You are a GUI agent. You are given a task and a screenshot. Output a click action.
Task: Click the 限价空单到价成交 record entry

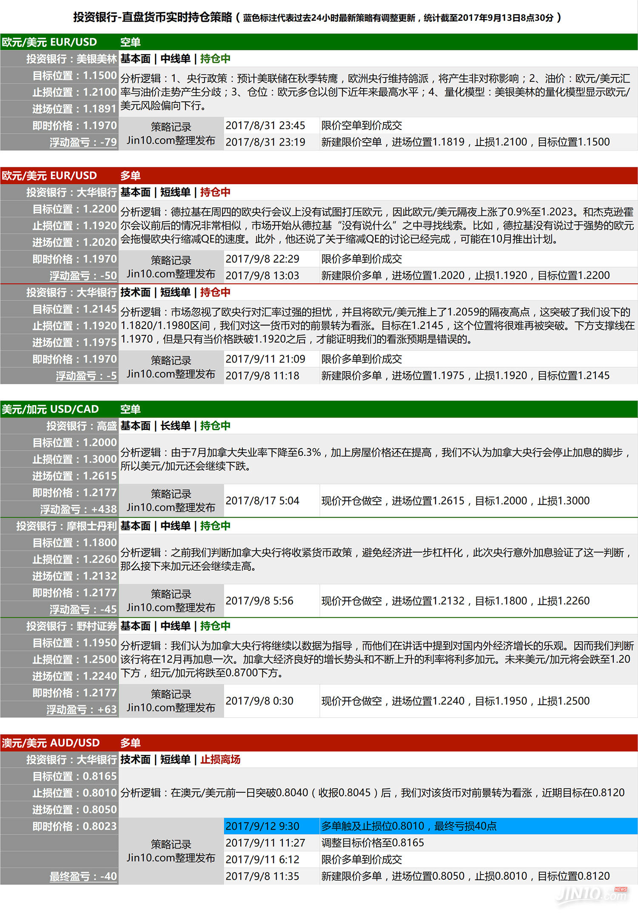362,126
